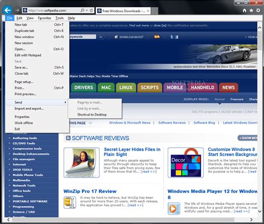This screenshot has width=264, height=224.
Task: Click the vertical scrollbar down arrow
Action: click(260, 211)
